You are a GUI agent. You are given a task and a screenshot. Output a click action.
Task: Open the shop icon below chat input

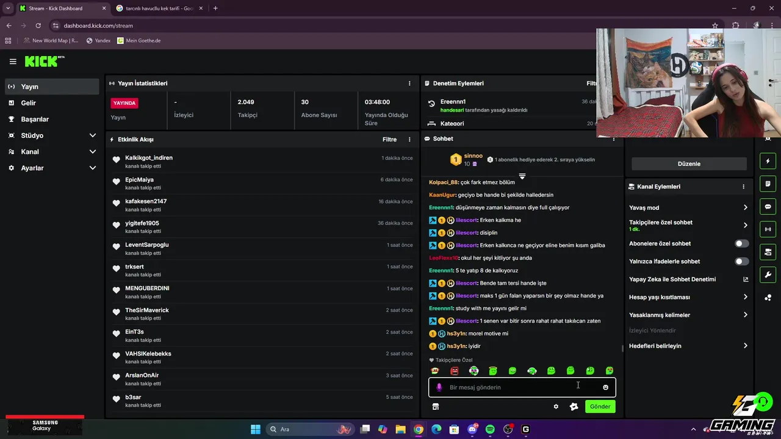pos(436,407)
